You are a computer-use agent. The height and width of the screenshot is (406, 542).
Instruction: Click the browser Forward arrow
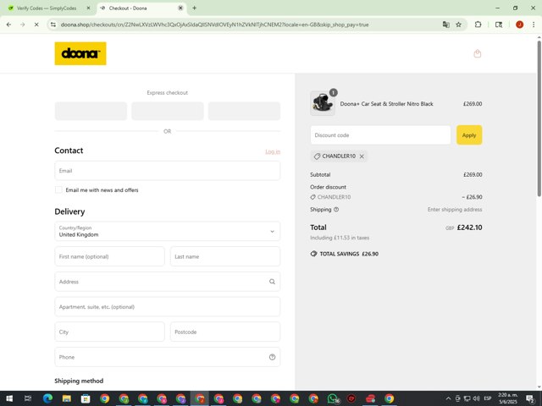coord(23,25)
